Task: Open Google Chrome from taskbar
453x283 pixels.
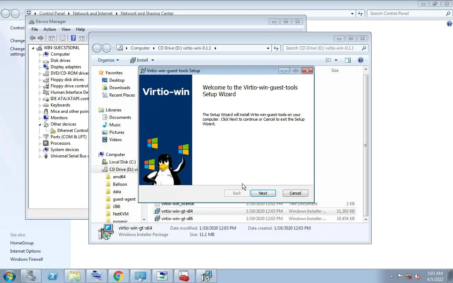Action: pyautogui.click(x=118, y=276)
